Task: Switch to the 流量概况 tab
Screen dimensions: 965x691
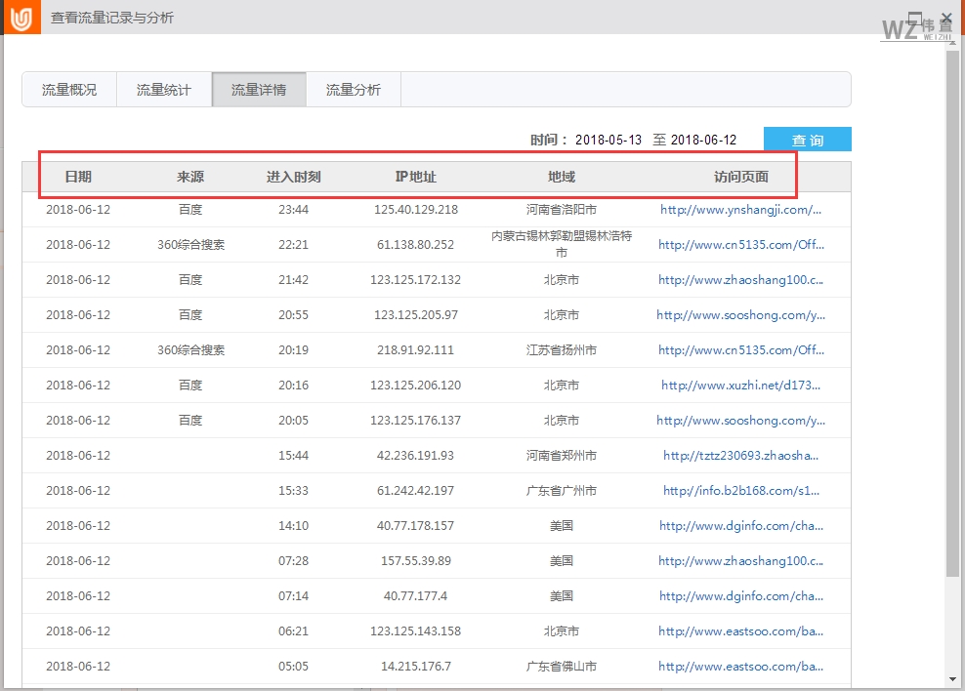Action: 68,89
